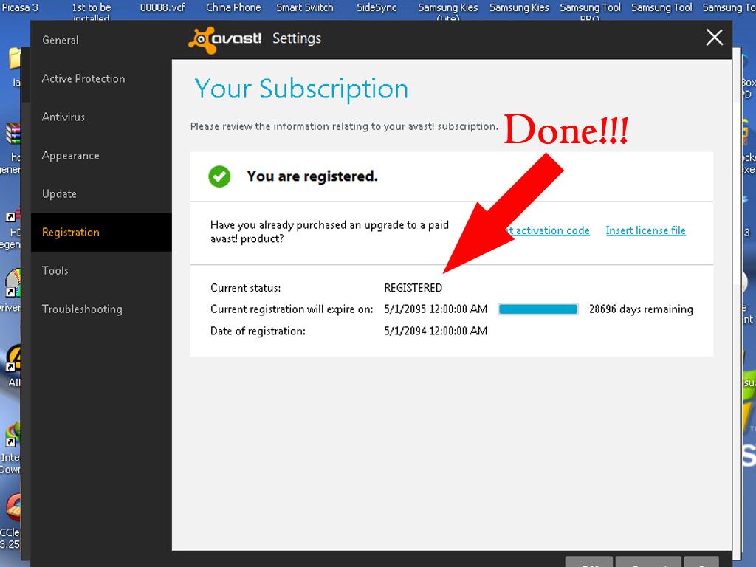Open the Tools settings section
756x567 pixels.
coord(55,270)
